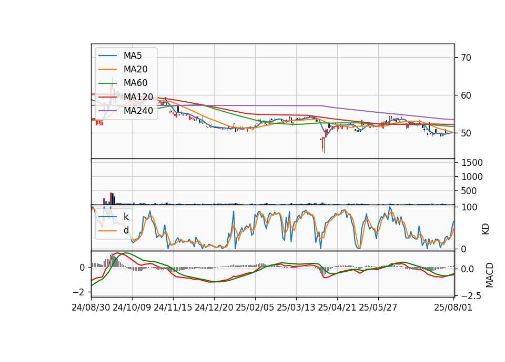This screenshot has height=362, width=505.
Task: Click the MACD right axis value −2.5
Action: 471,296
